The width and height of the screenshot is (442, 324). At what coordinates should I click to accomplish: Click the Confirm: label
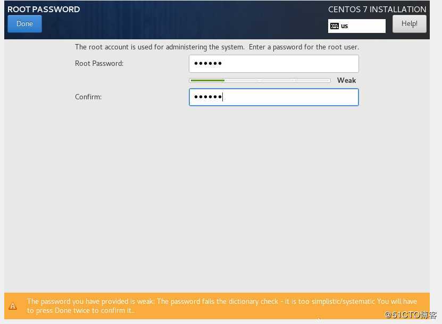[88, 97]
